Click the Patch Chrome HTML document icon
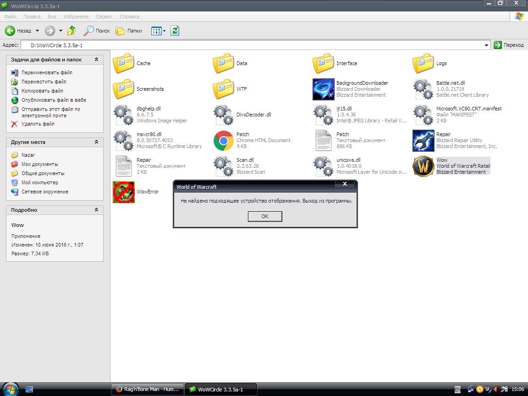The image size is (528, 396). 223,140
